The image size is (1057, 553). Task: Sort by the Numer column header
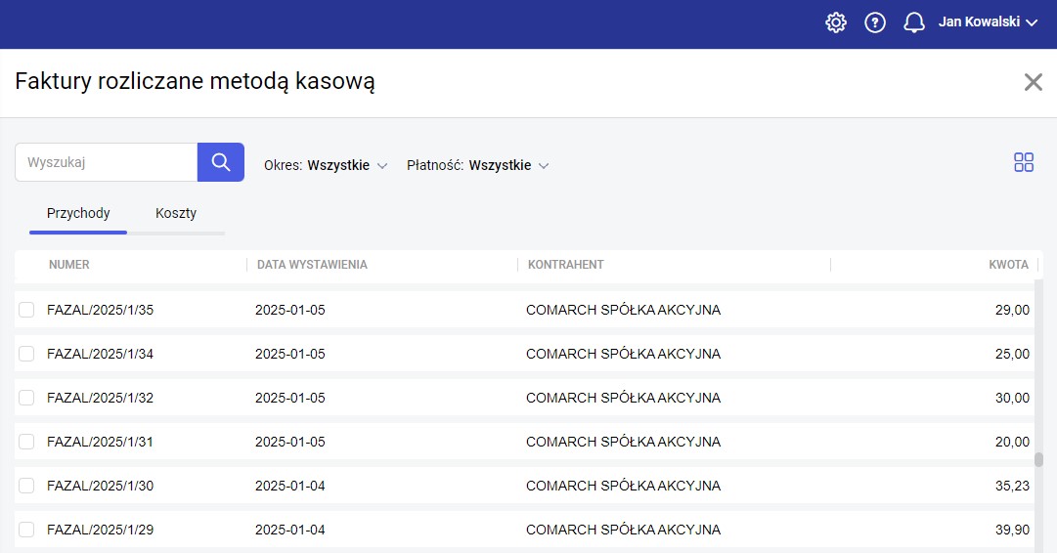69,265
